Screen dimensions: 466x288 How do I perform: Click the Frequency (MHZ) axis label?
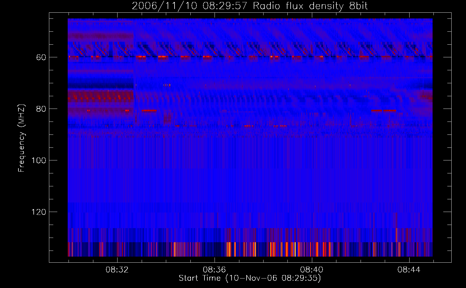22,138
